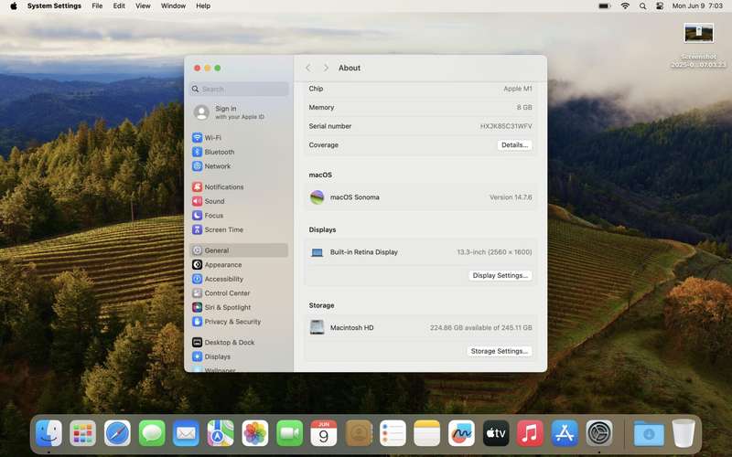Open the Help menu
Viewport: 732px width, 457px height.
click(x=203, y=6)
